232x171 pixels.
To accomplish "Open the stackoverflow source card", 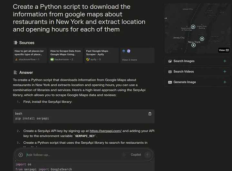I will pyautogui.click(x=30, y=55).
